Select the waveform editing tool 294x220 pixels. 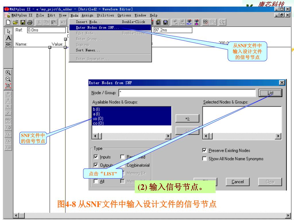click(x=8, y=44)
